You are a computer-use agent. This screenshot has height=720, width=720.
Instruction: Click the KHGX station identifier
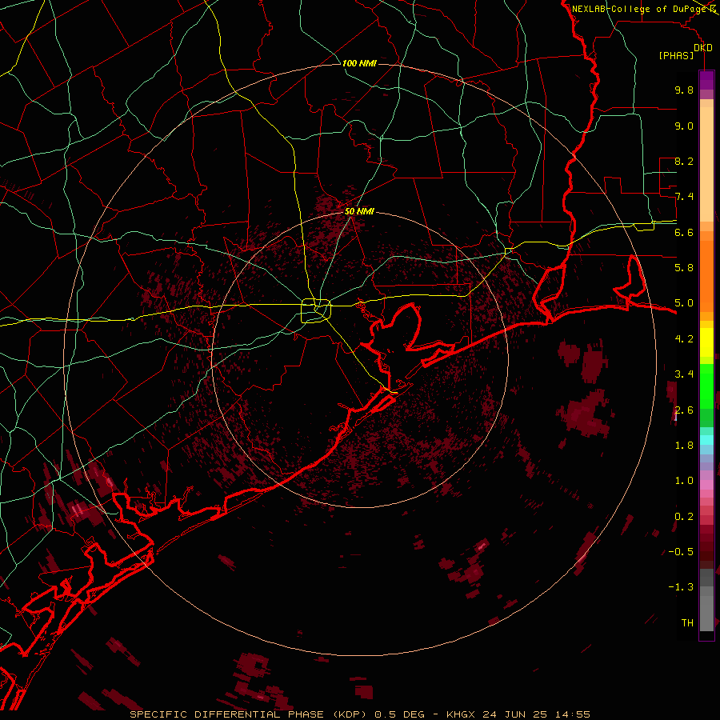coord(462,714)
